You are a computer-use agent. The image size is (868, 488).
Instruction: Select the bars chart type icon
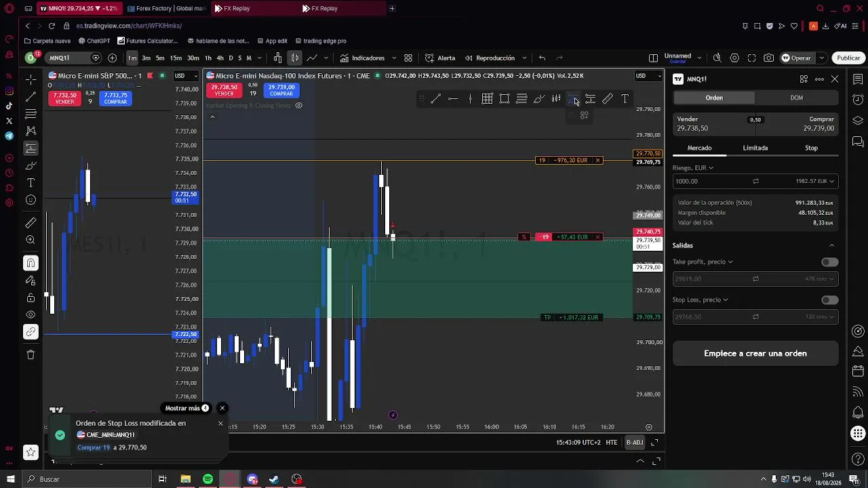(278, 58)
